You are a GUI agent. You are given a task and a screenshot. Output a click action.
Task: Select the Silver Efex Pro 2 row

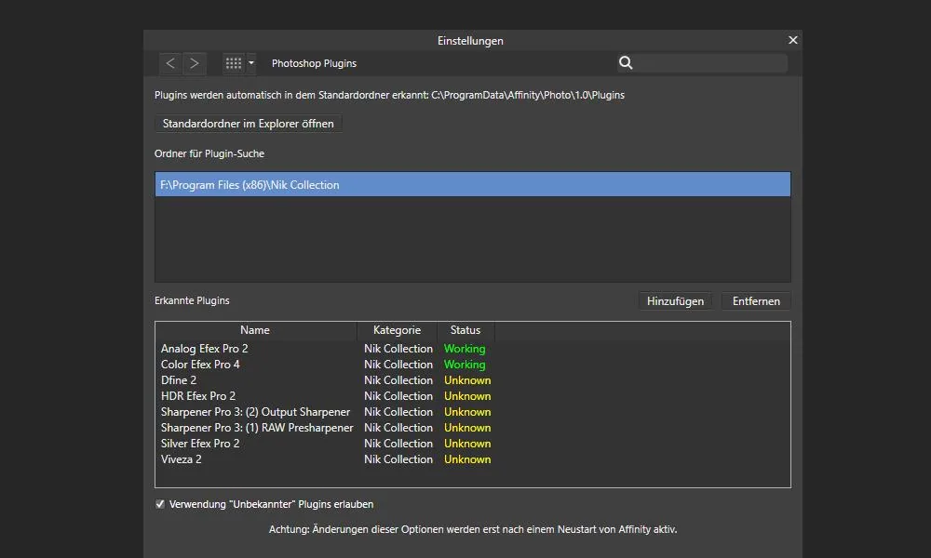click(473, 444)
